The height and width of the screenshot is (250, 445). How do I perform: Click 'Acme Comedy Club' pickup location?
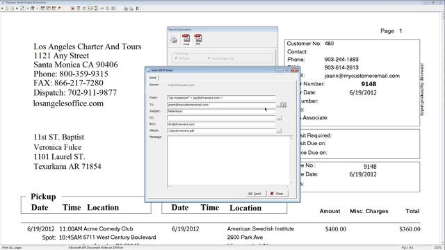click(x=108, y=228)
